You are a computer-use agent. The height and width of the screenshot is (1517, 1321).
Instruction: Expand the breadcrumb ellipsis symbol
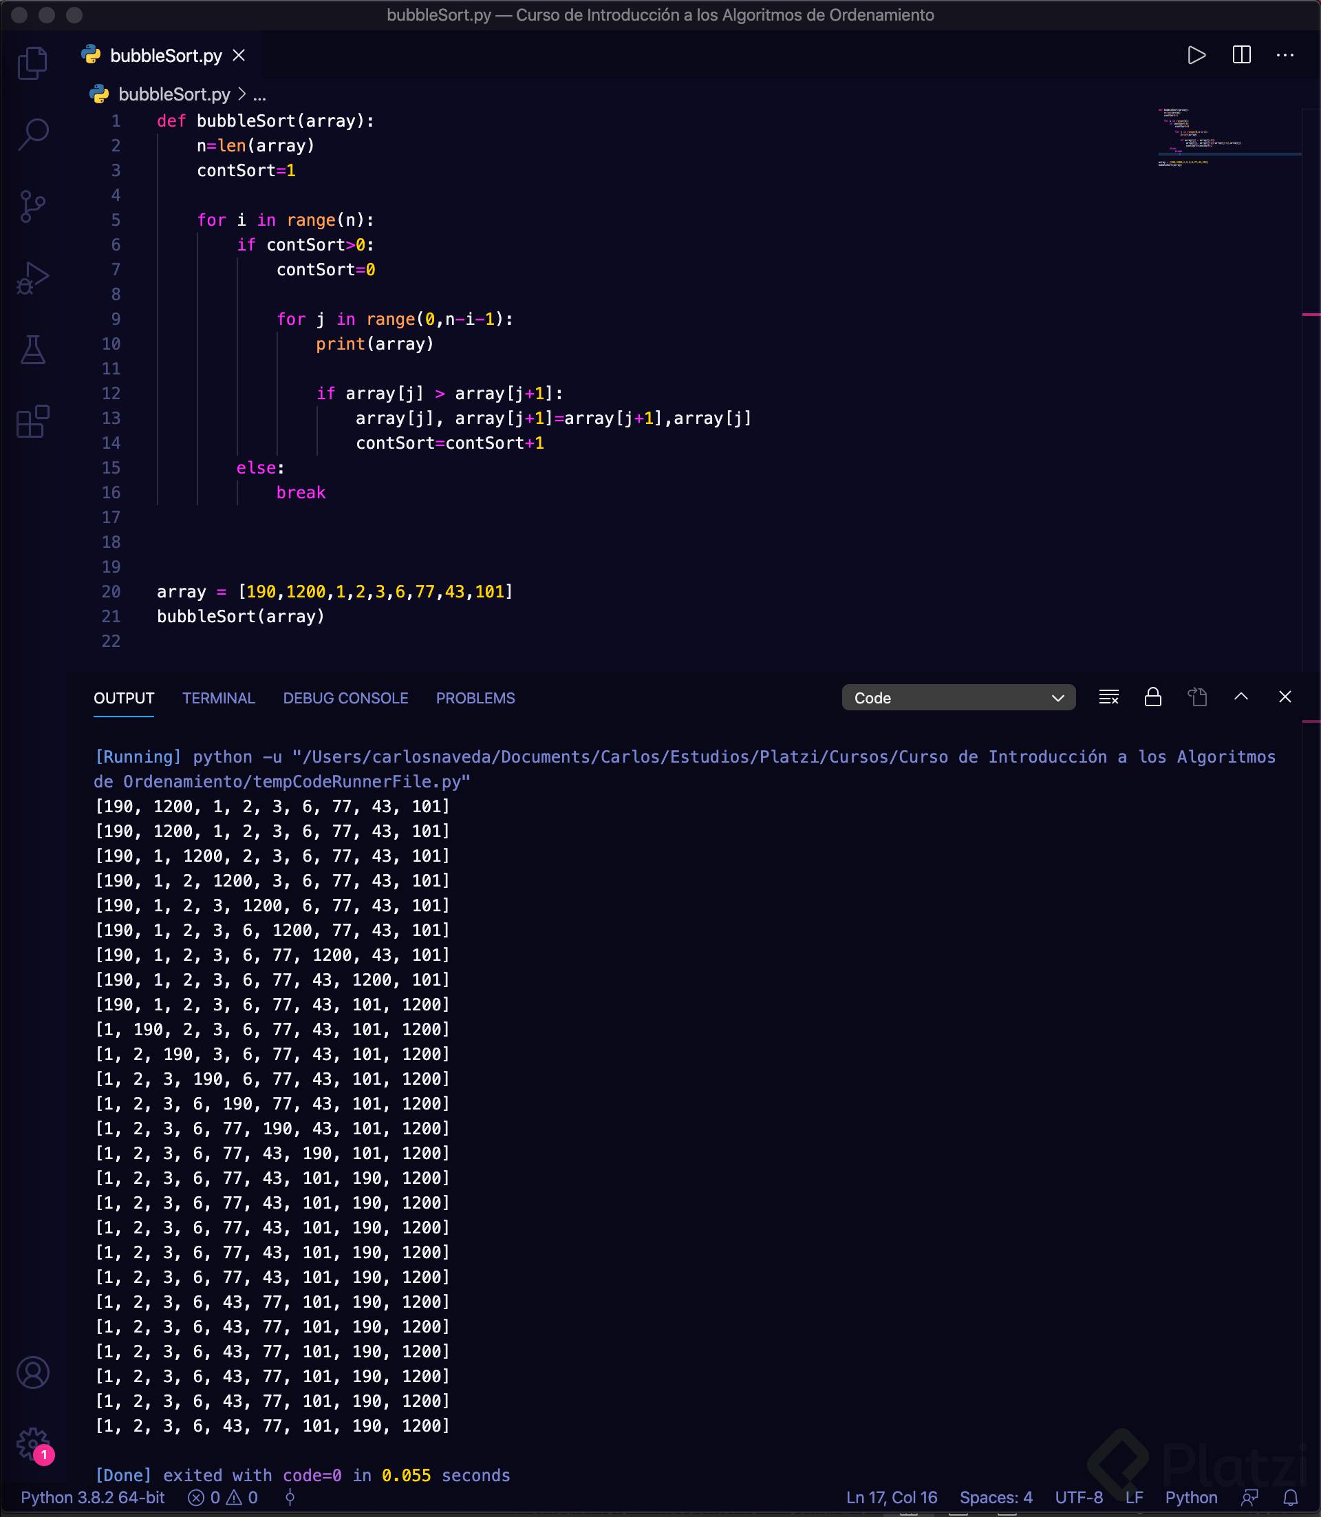(x=259, y=95)
